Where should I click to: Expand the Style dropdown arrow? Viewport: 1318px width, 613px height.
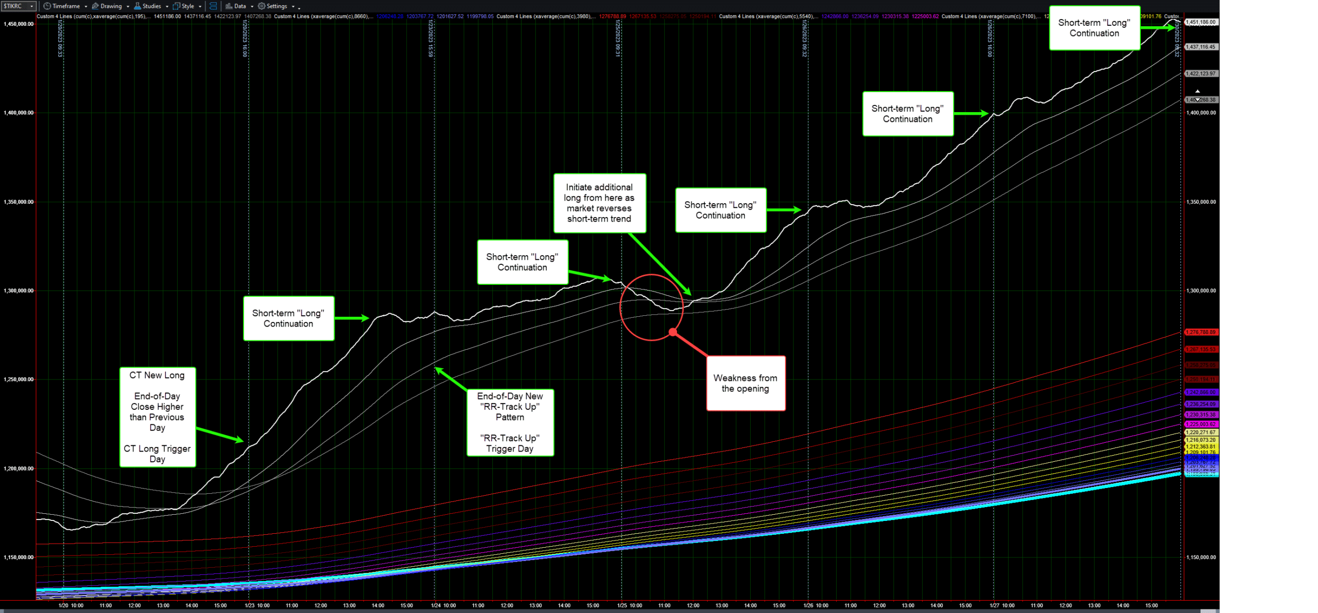click(200, 7)
